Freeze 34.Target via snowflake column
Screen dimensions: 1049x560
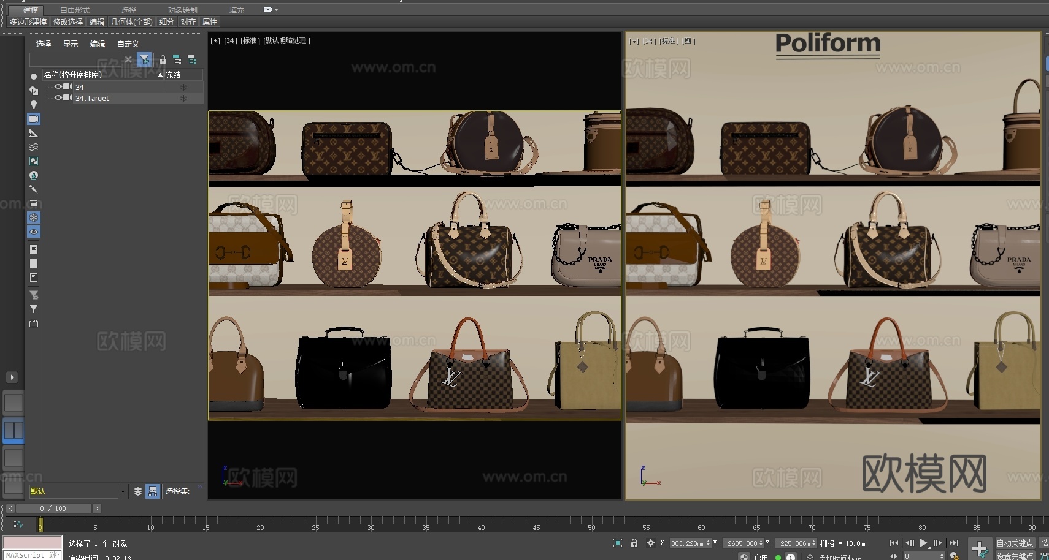pos(183,98)
